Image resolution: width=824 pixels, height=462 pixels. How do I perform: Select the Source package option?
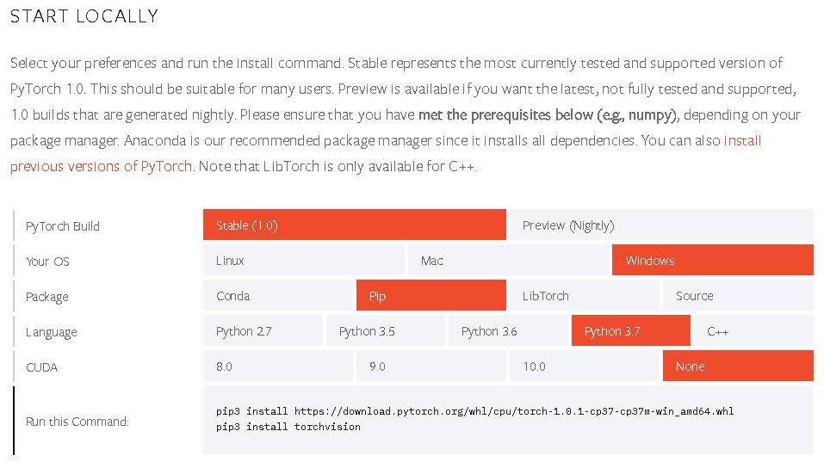737,296
